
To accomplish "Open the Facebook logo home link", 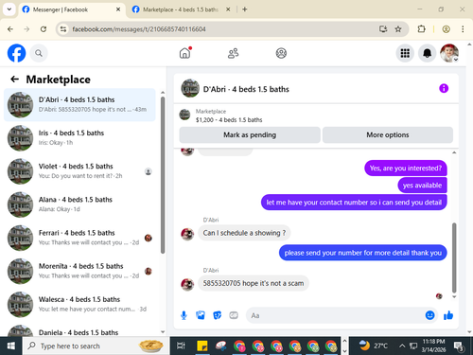I will (x=16, y=53).
